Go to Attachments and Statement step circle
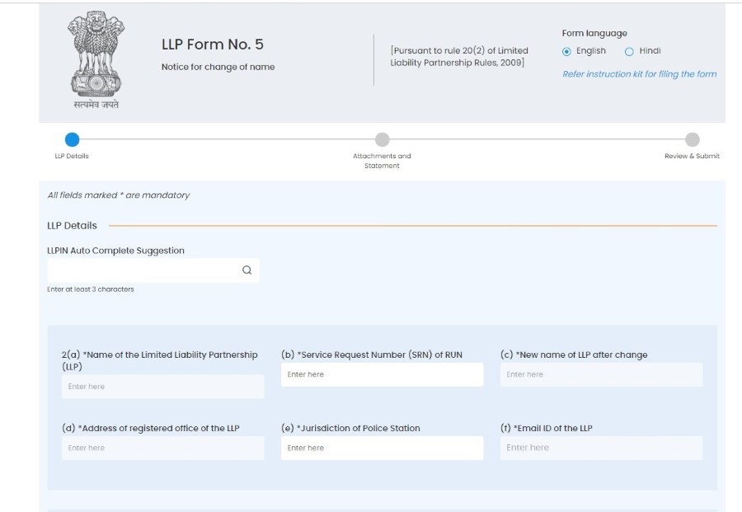The height and width of the screenshot is (512, 742). pyautogui.click(x=382, y=139)
